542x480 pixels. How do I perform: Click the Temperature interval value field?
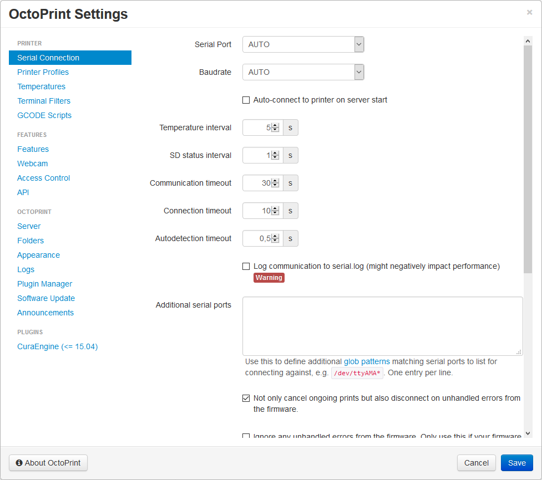263,128
